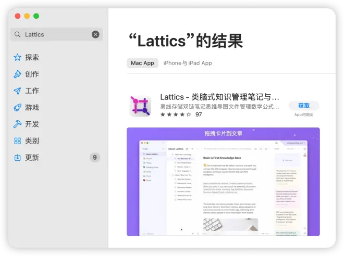Click the 获取 button
The image size is (344, 256).
pos(304,106)
